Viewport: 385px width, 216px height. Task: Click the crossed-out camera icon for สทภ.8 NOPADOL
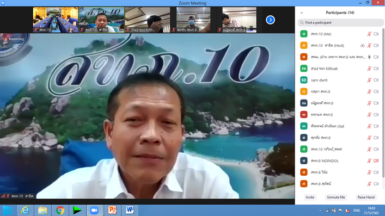point(376,161)
